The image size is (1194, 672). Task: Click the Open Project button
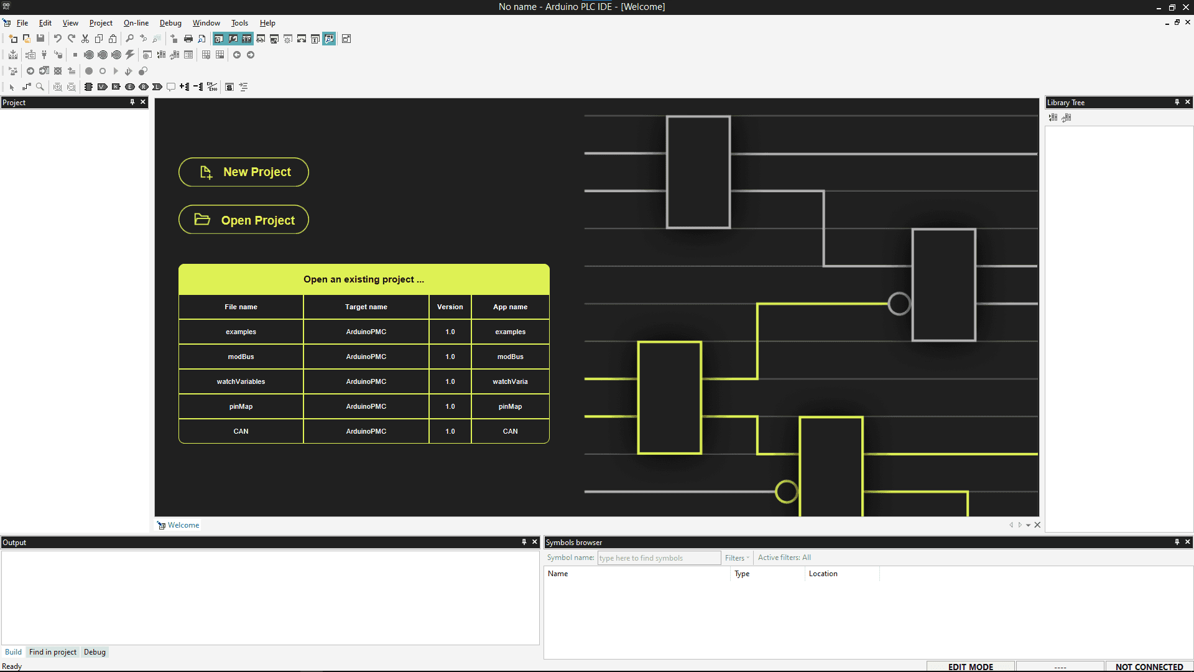click(244, 220)
